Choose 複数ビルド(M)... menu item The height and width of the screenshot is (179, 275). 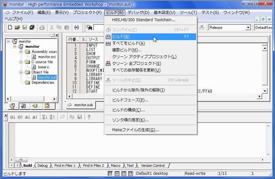click(150, 50)
